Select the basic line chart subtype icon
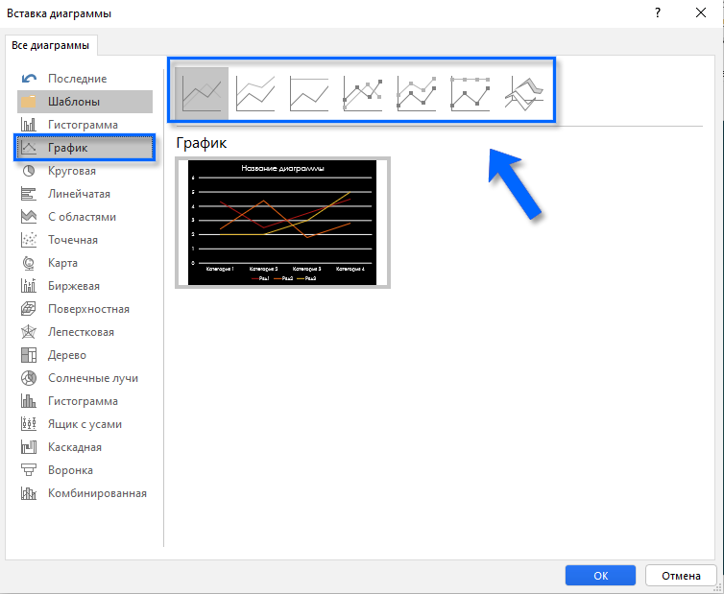Image resolution: width=724 pixels, height=594 pixels. click(x=202, y=93)
